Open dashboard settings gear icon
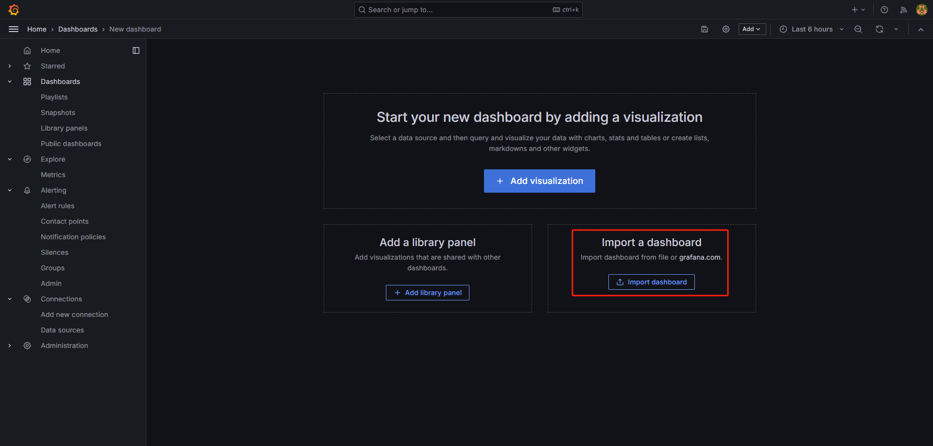Screen dimensions: 933x446 click(726, 29)
